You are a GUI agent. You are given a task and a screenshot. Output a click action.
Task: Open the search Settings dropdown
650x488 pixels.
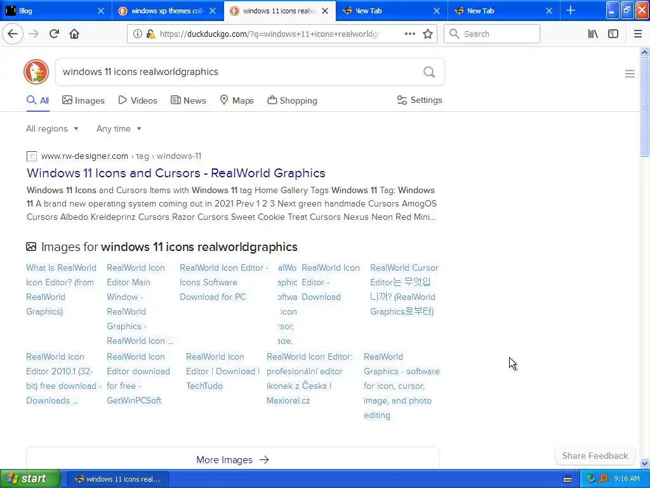point(420,100)
